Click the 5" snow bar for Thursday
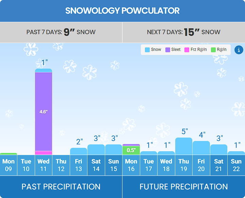This screenshot has height=198, width=245. pyautogui.click(x=184, y=146)
